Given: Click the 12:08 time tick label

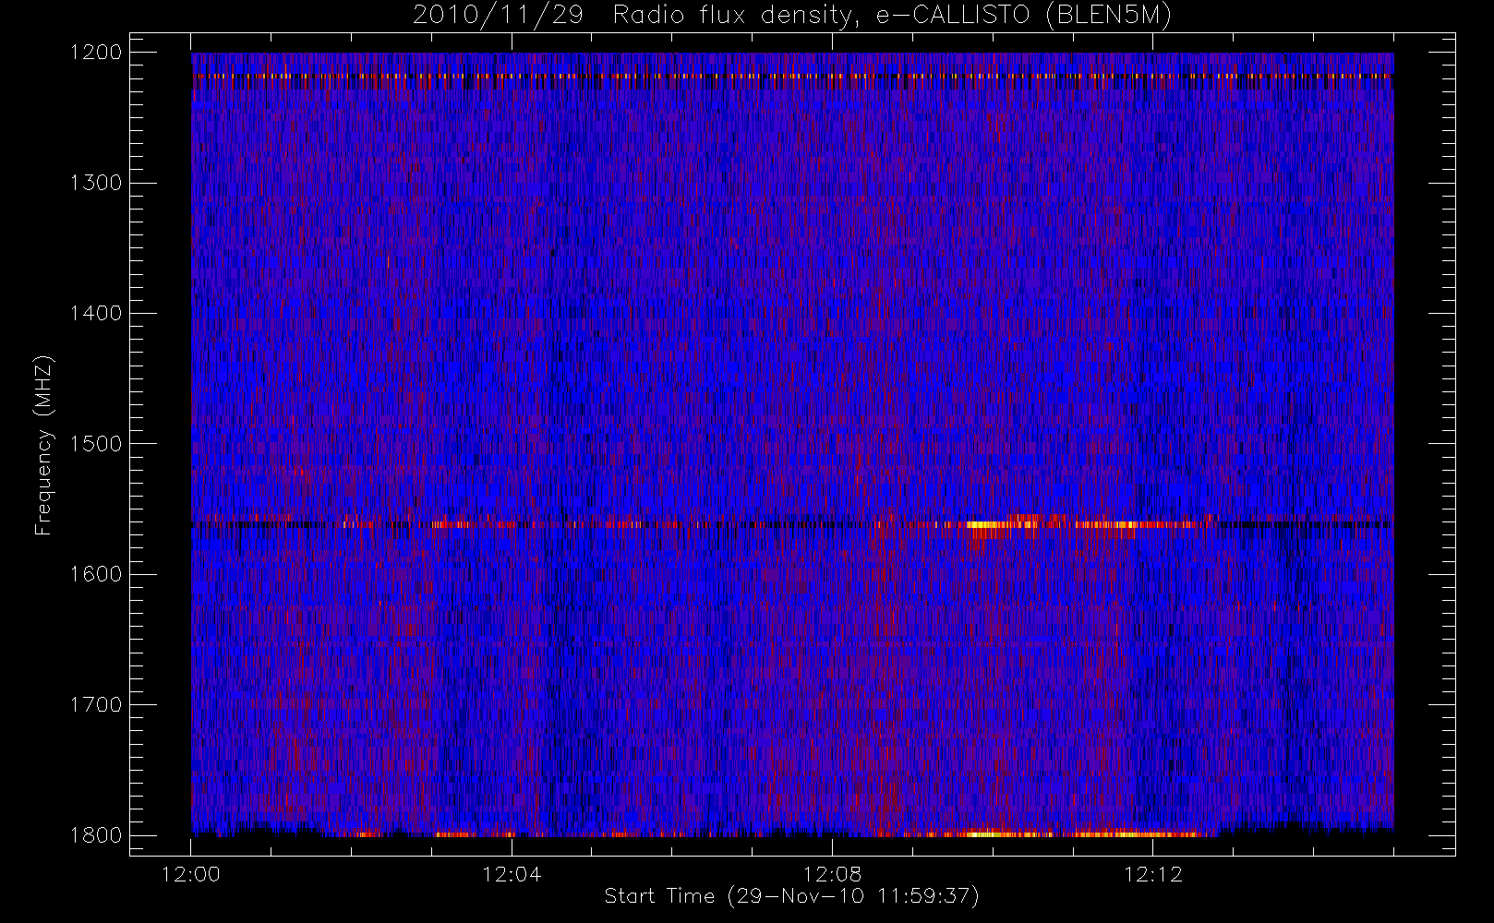Looking at the screenshot, I should click(x=832, y=874).
